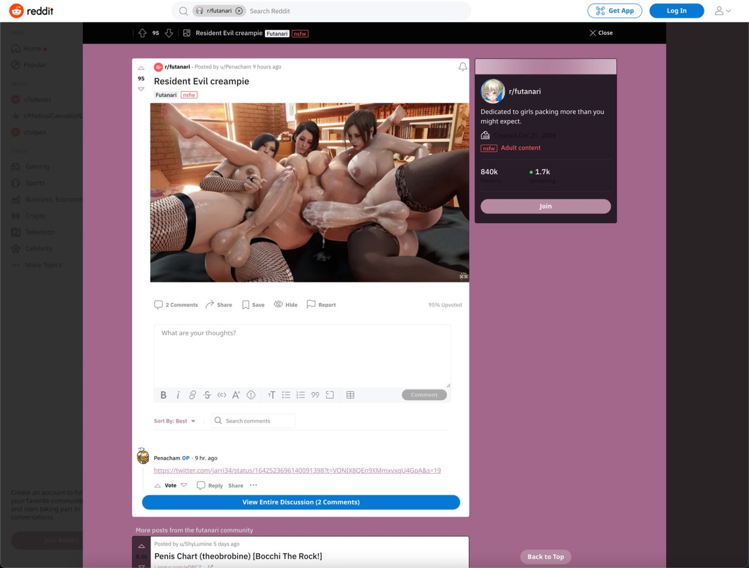Open Popular in the left sidebar
The height and width of the screenshot is (568, 749).
pos(28,65)
